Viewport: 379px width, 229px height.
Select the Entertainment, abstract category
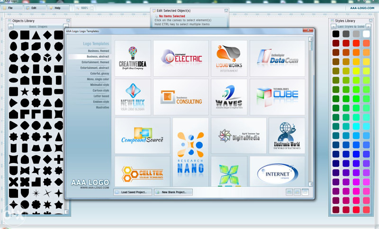(95, 68)
